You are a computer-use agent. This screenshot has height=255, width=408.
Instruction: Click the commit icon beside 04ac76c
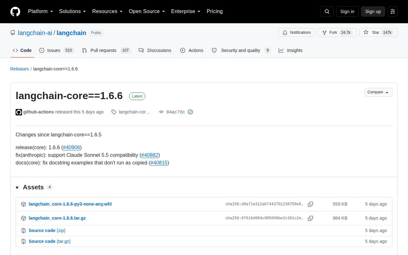(x=161, y=112)
